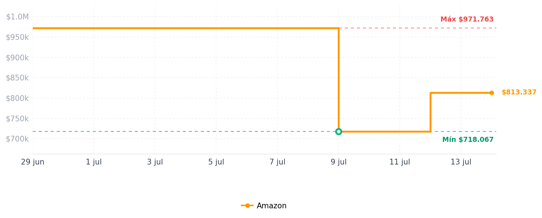Click the $813.337 current price label

519,92
